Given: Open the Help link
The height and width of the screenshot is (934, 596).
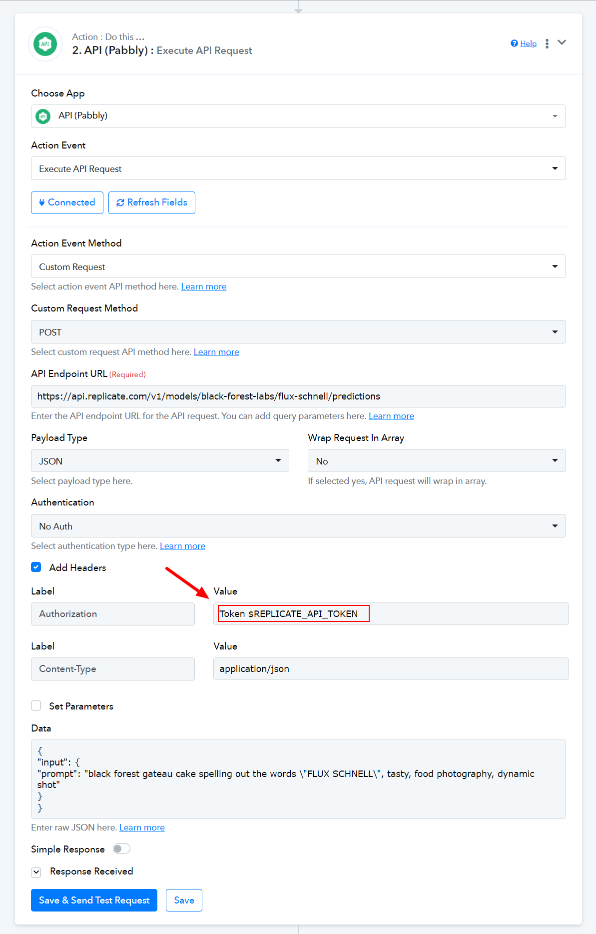Looking at the screenshot, I should 528,43.
